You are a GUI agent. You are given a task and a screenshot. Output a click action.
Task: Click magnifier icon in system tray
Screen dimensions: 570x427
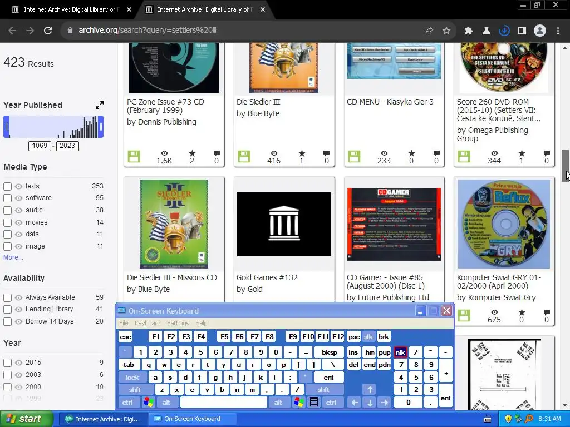pyautogui.click(x=529, y=419)
